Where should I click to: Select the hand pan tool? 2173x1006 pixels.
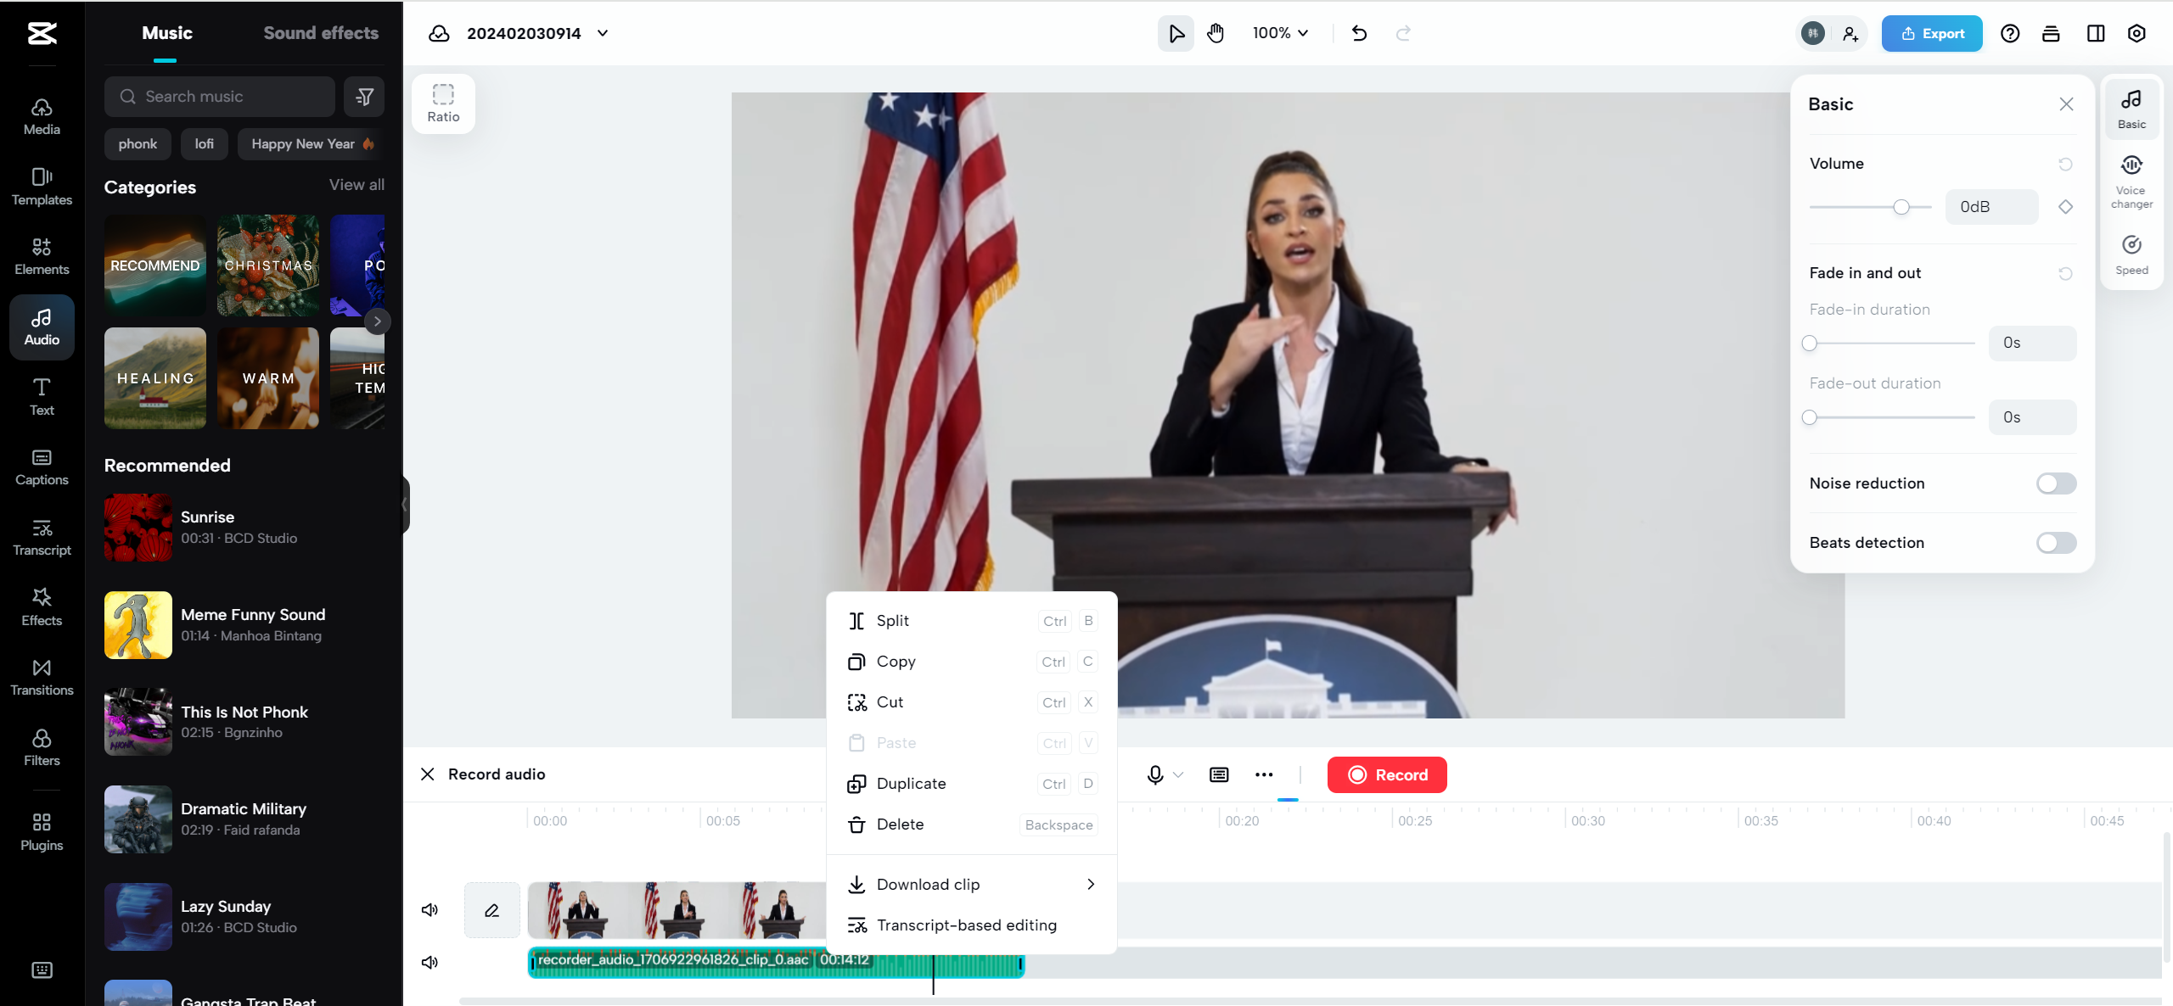point(1216,33)
